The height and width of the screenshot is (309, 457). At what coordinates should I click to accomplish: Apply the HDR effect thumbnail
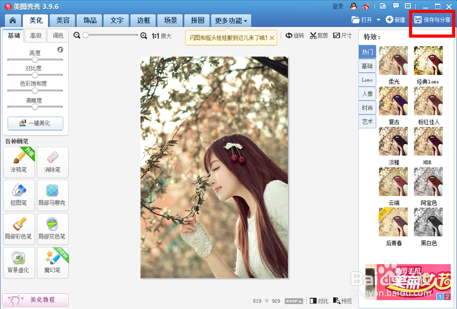428,141
